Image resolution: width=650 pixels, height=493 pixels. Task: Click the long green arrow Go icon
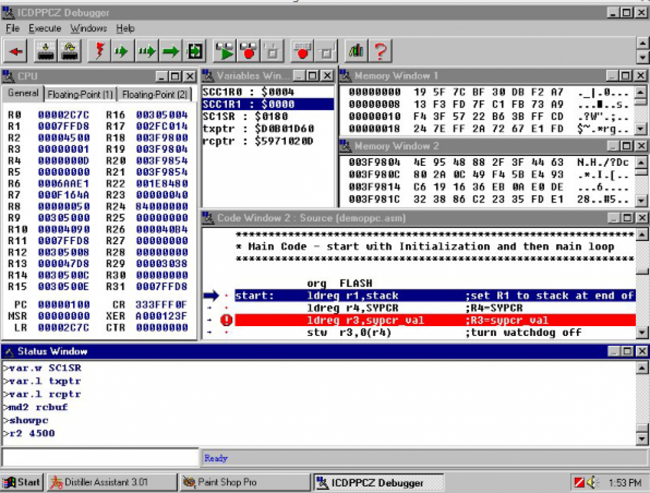pyautogui.click(x=171, y=52)
